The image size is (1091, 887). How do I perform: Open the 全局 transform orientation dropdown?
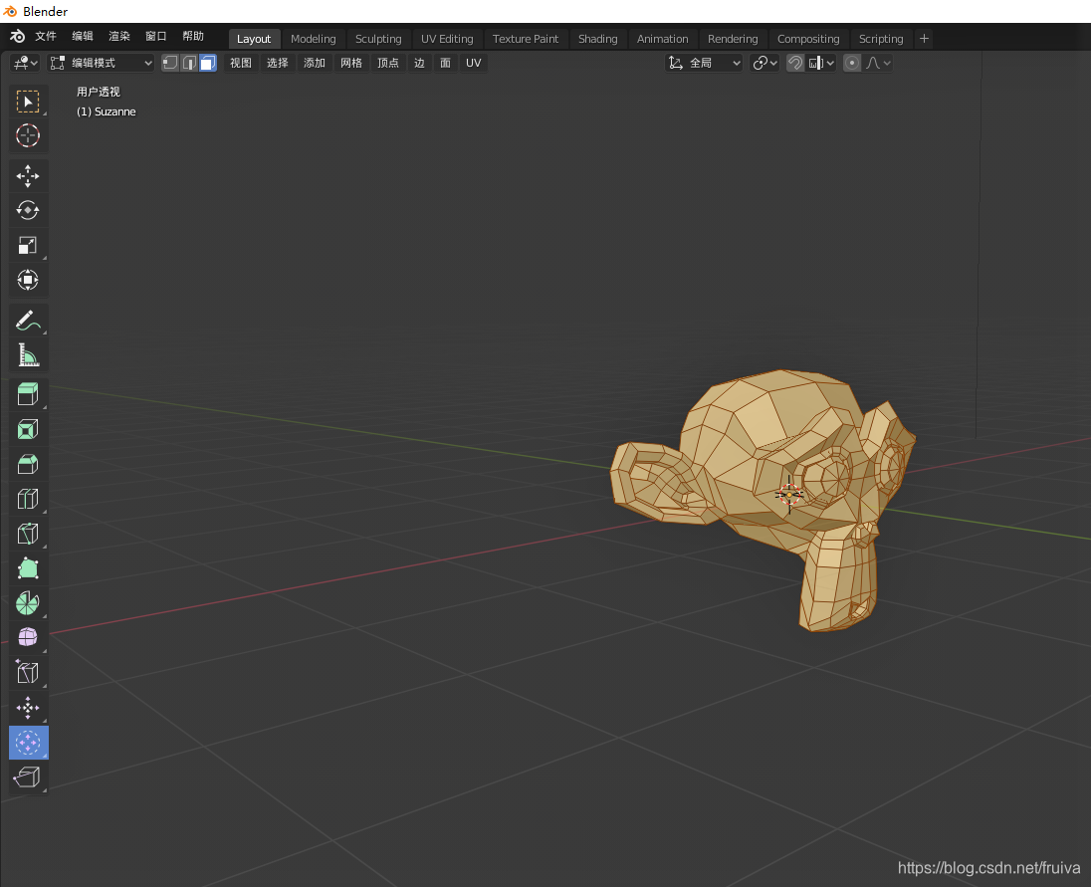(x=704, y=63)
